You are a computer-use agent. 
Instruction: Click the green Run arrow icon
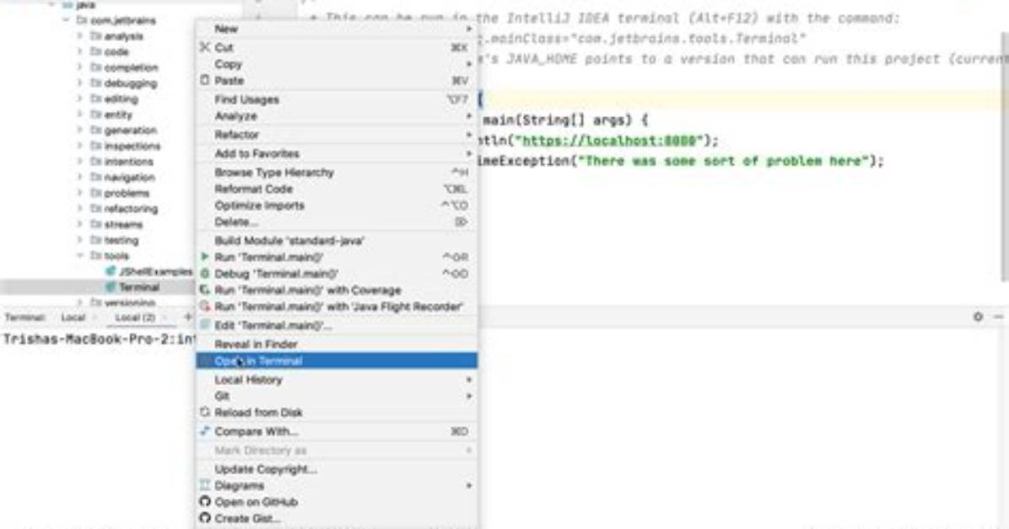point(205,256)
